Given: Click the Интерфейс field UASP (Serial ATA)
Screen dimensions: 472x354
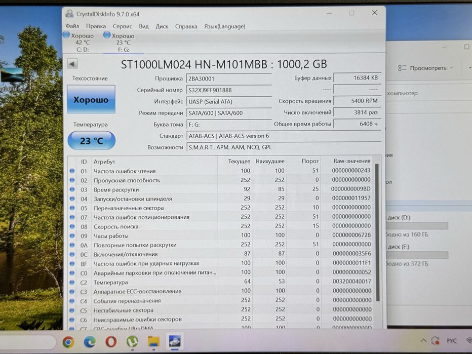Looking at the screenshot, I should point(229,101).
